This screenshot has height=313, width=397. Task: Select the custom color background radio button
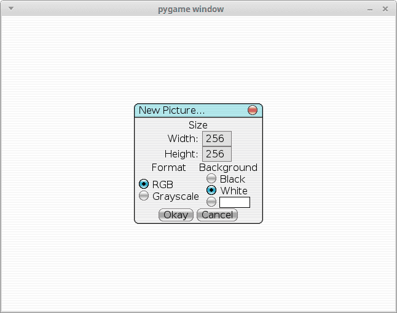[211, 202]
